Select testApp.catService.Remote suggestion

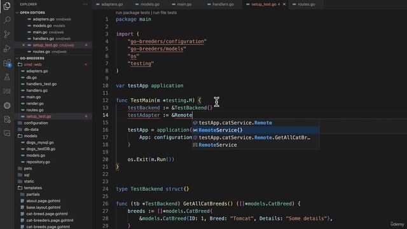(x=256, y=123)
